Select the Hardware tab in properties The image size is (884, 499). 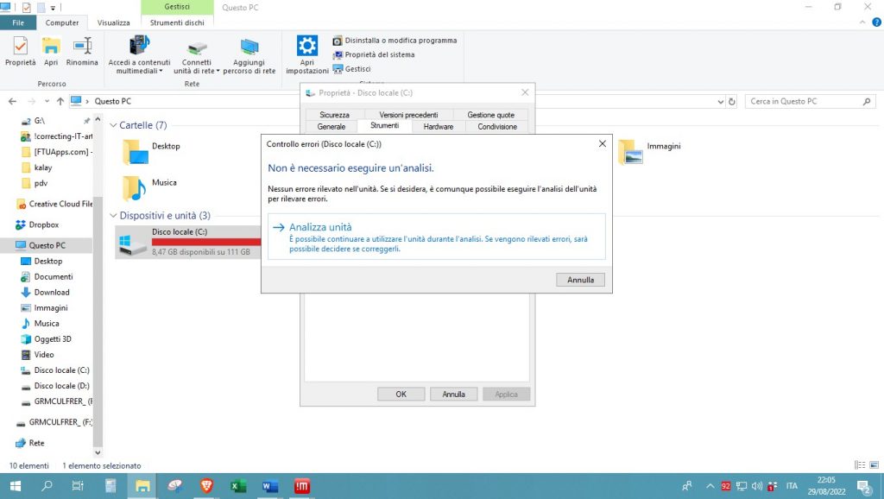coord(439,127)
